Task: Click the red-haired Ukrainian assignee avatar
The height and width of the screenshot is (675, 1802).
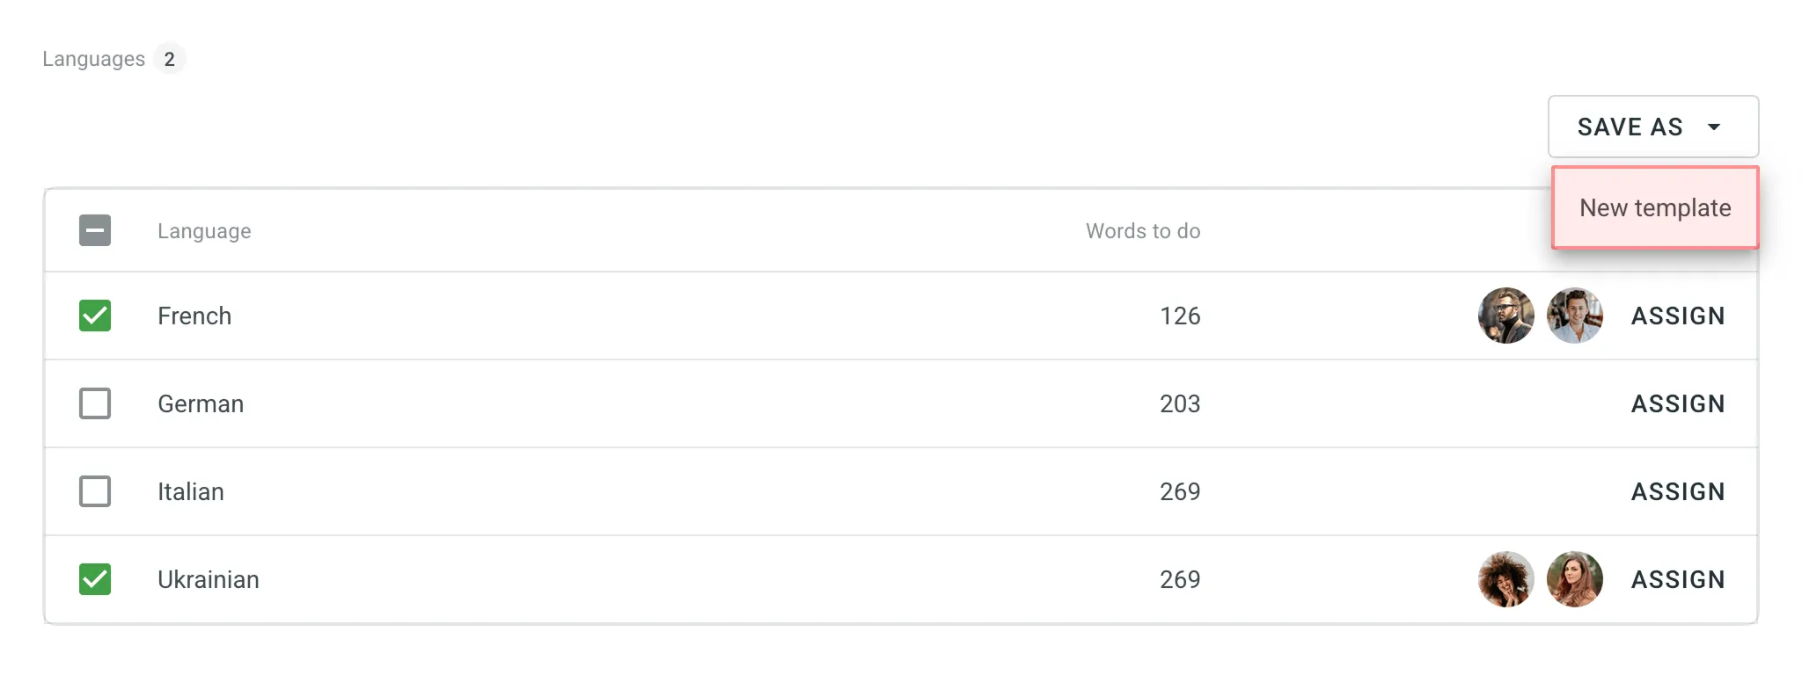Action: point(1574,579)
